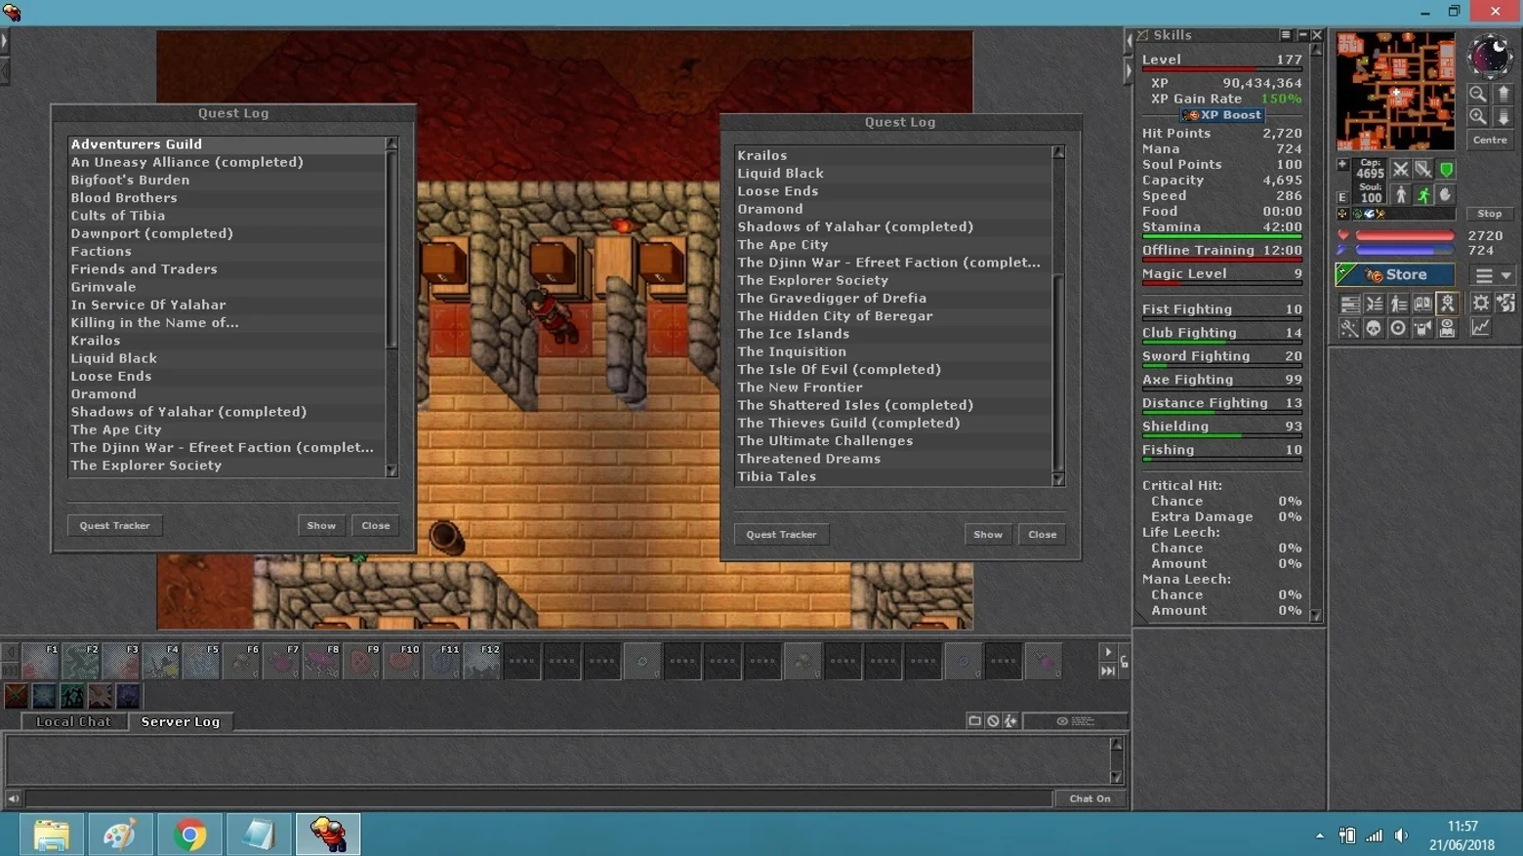The height and width of the screenshot is (856, 1523).
Task: Move minimap one floor down
Action: (x=1503, y=117)
